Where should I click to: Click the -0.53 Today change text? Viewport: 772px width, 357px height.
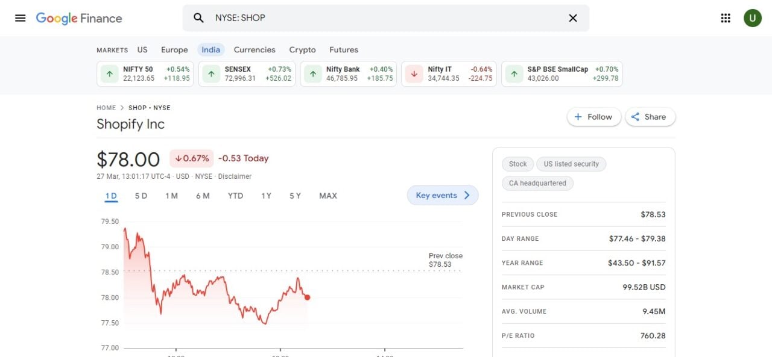[x=244, y=158]
